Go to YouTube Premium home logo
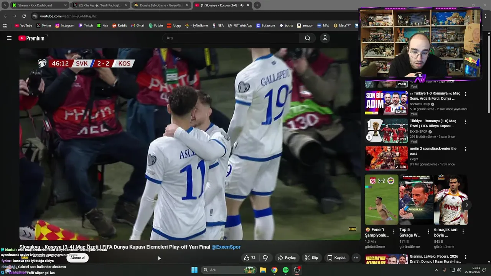Screen dimensions: 491x276 point(31,38)
